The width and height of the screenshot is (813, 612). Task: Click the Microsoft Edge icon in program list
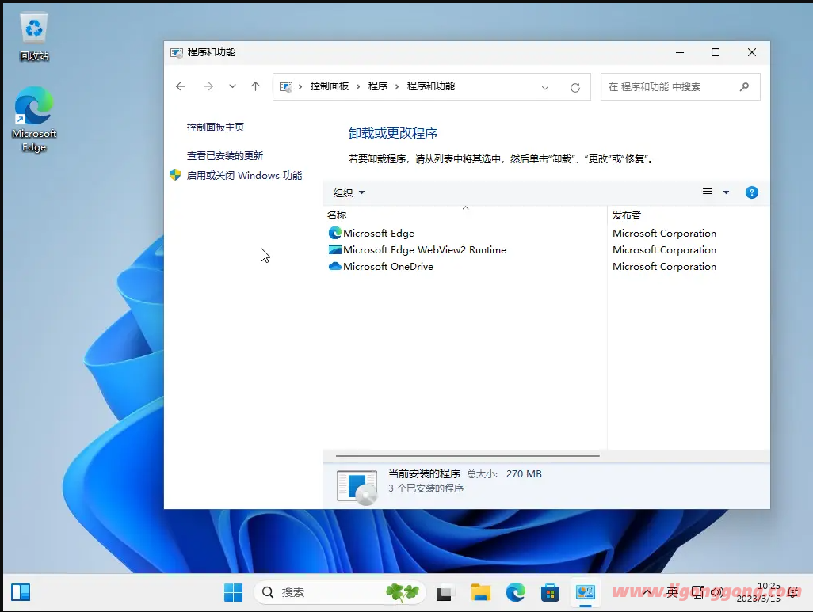(335, 234)
